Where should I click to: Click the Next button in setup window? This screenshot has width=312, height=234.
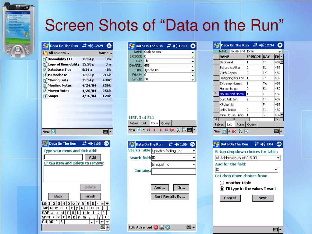[x=263, y=198]
